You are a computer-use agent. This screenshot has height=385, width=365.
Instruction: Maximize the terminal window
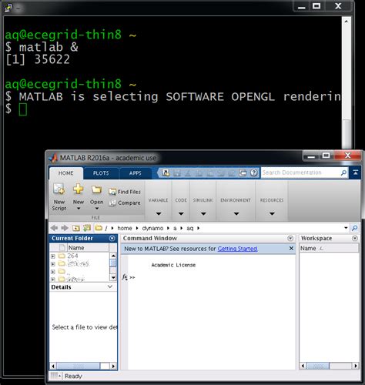point(316,5)
